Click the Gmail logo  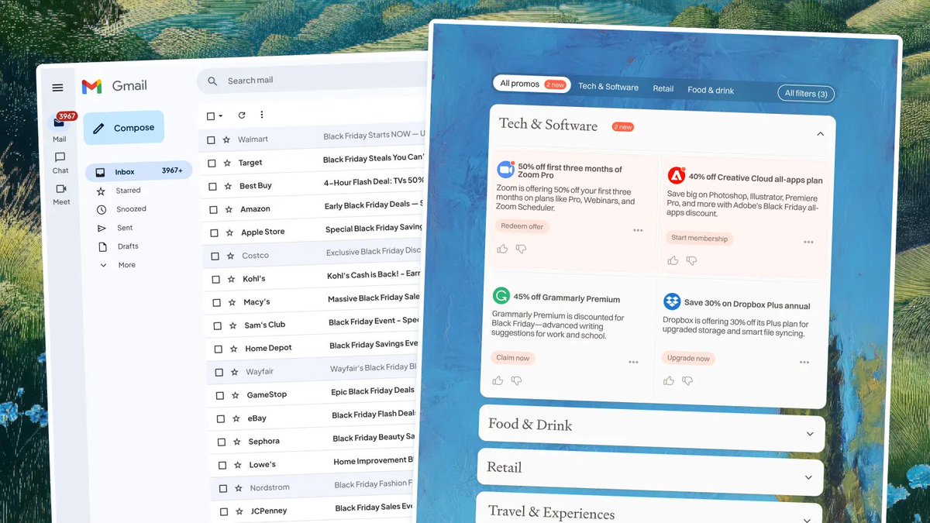click(114, 86)
